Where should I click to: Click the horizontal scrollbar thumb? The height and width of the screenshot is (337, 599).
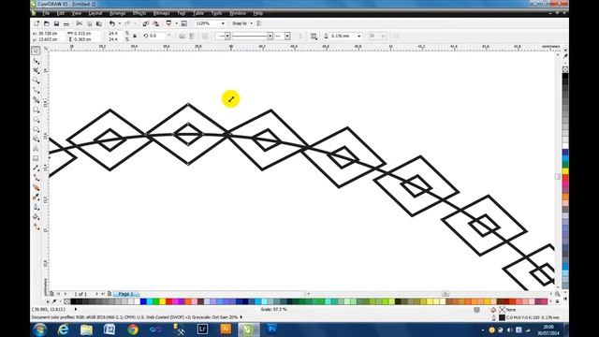coord(446,293)
